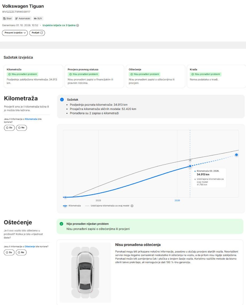Image resolution: width=246 pixels, height=305 pixels.
Task: Answer Ne for Oštećenje feedback
Action: point(21,252)
